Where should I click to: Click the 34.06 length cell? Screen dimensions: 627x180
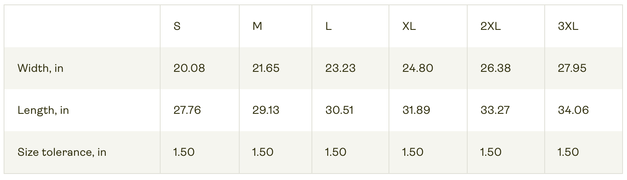tap(573, 110)
